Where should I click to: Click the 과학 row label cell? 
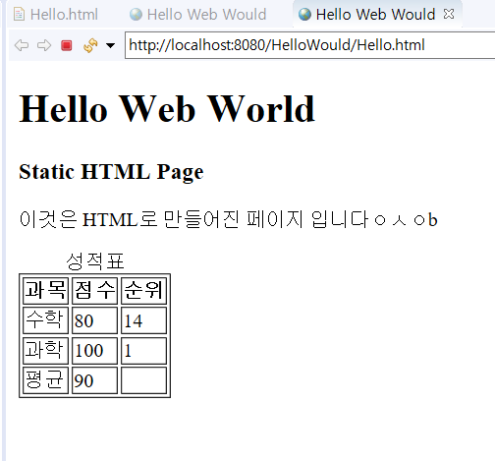pyautogui.click(x=45, y=350)
